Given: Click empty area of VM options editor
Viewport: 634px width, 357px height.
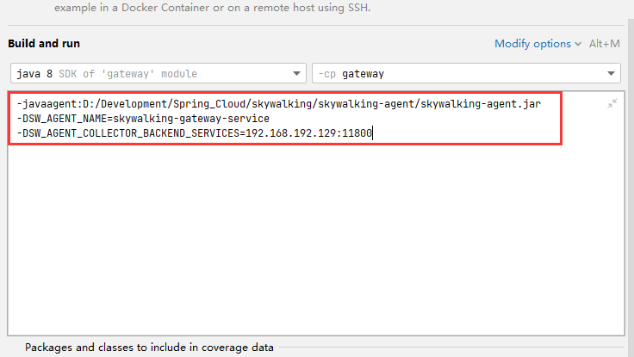Looking at the screenshot, I should tap(315, 238).
